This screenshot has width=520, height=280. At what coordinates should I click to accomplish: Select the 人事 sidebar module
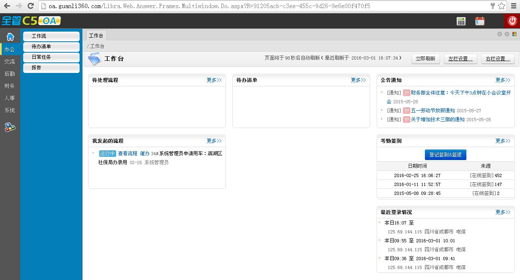coord(10,98)
